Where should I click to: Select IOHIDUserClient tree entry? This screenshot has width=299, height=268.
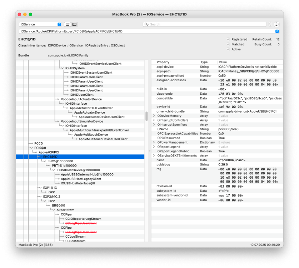coord(81,95)
